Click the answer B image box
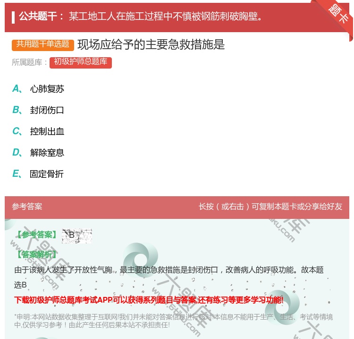This screenshot has height=339, width=354. click(77, 235)
